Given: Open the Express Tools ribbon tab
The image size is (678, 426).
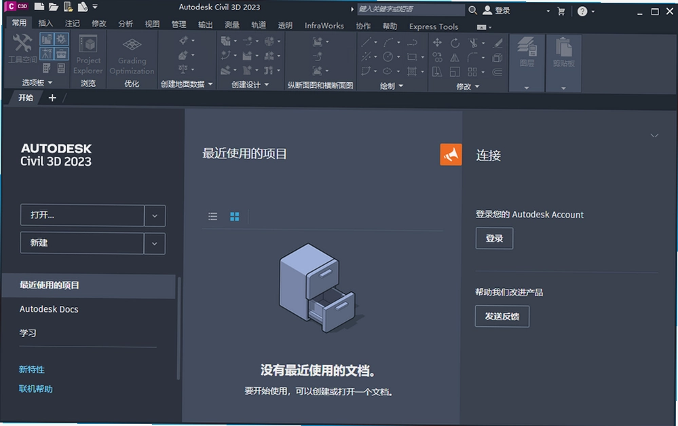Looking at the screenshot, I should pyautogui.click(x=434, y=26).
